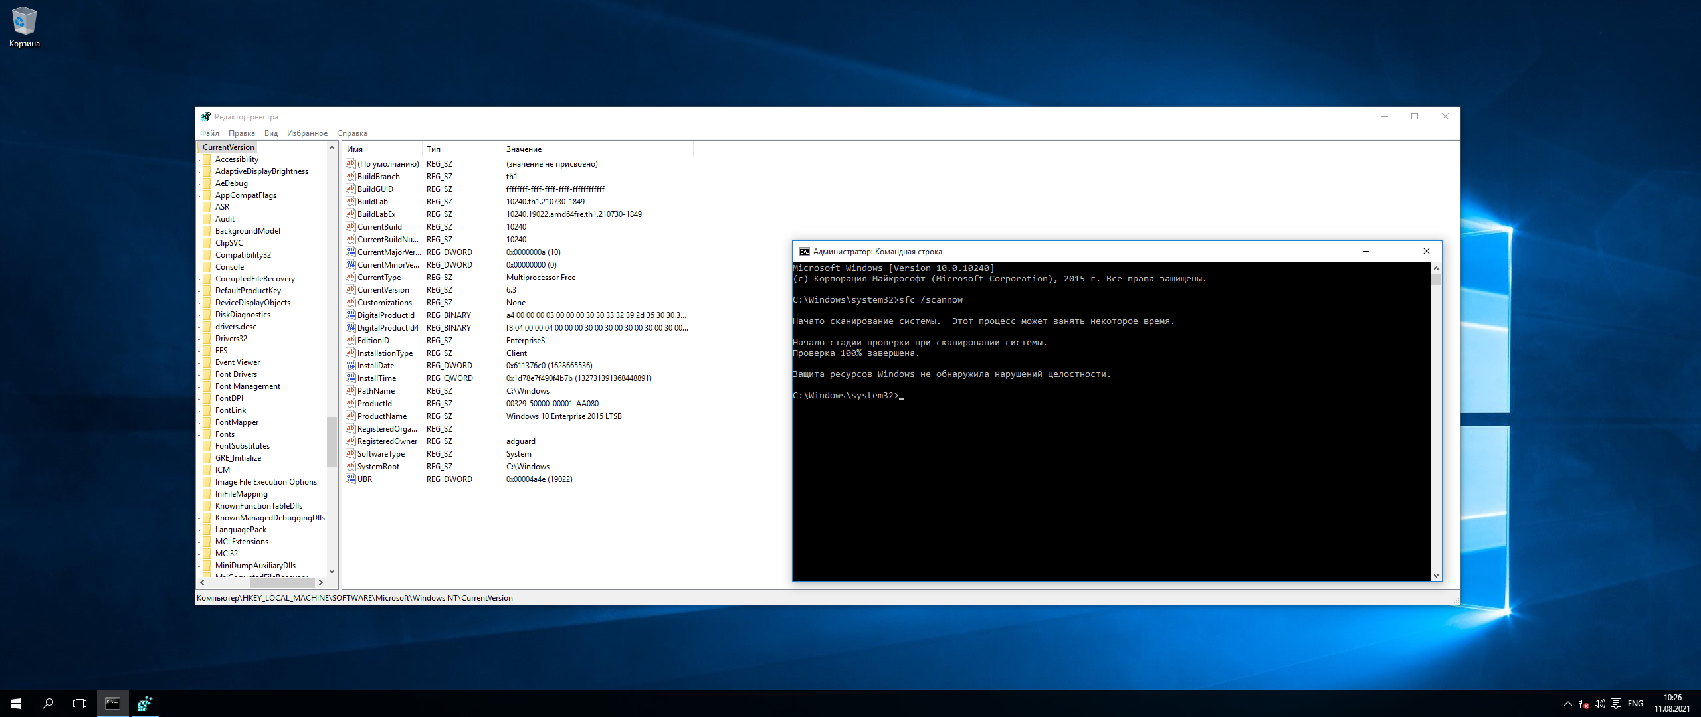Click the tree scroll up arrow
Viewport: 1701px width, 717px height.
[x=332, y=147]
